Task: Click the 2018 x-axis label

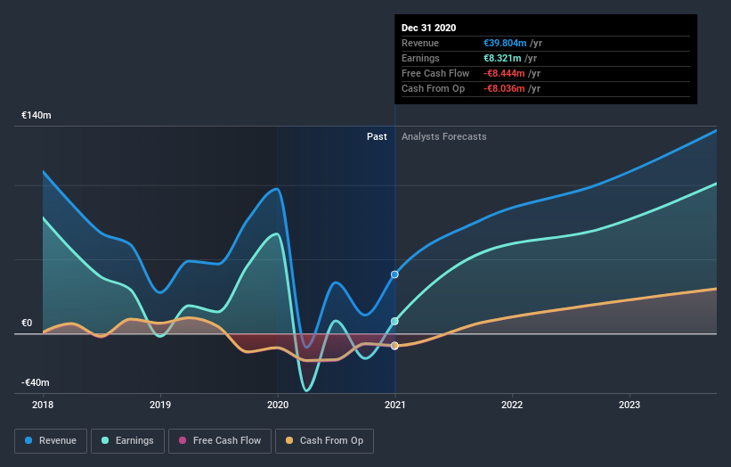Action: click(43, 405)
